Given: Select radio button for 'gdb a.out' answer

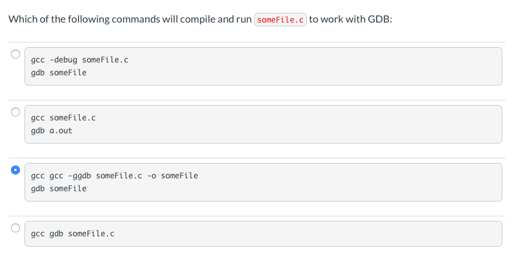Looking at the screenshot, I should click(x=15, y=112).
